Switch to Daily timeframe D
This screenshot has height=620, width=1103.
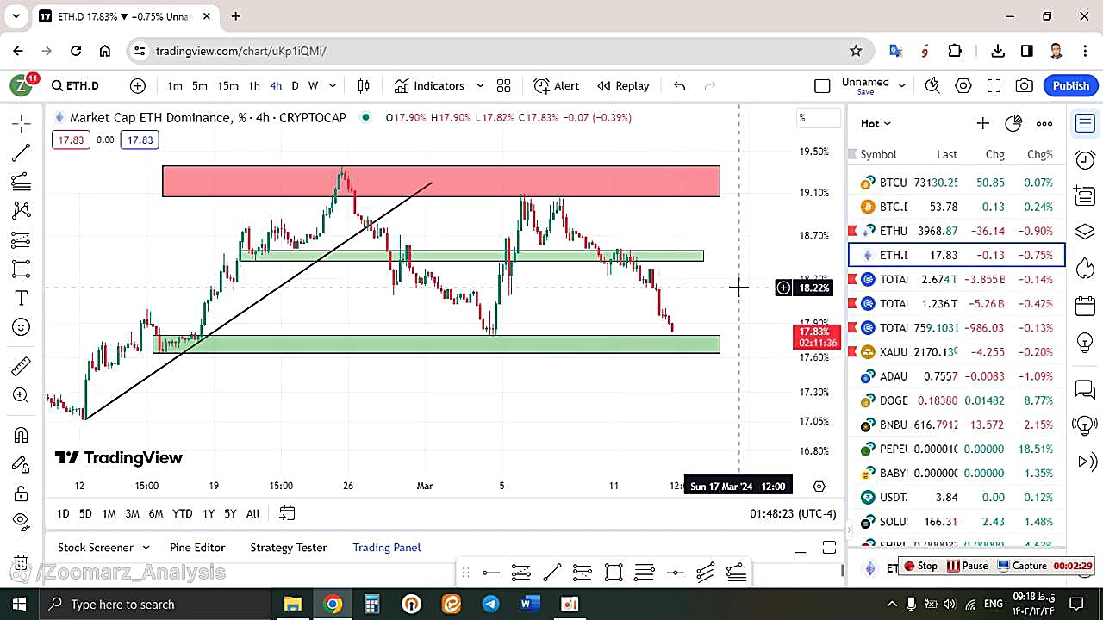tap(295, 85)
